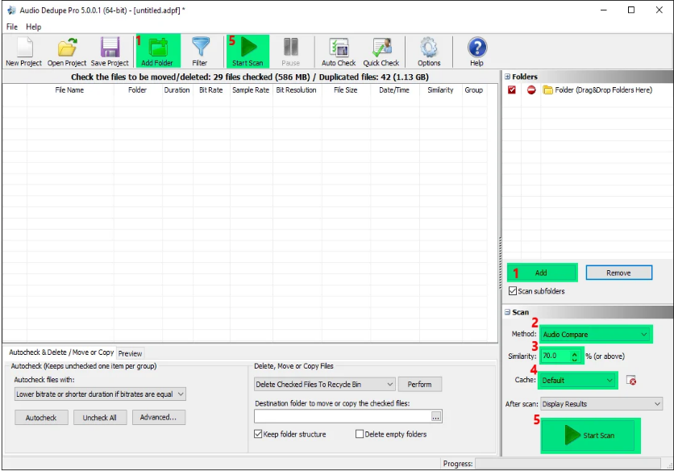Image resolution: width=674 pixels, height=471 pixels.
Task: Open the After scan dropdown
Action: (601, 404)
